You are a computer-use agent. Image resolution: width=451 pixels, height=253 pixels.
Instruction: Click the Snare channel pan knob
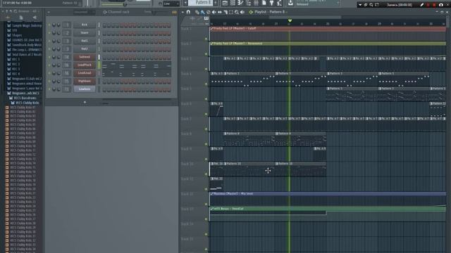click(x=54, y=33)
